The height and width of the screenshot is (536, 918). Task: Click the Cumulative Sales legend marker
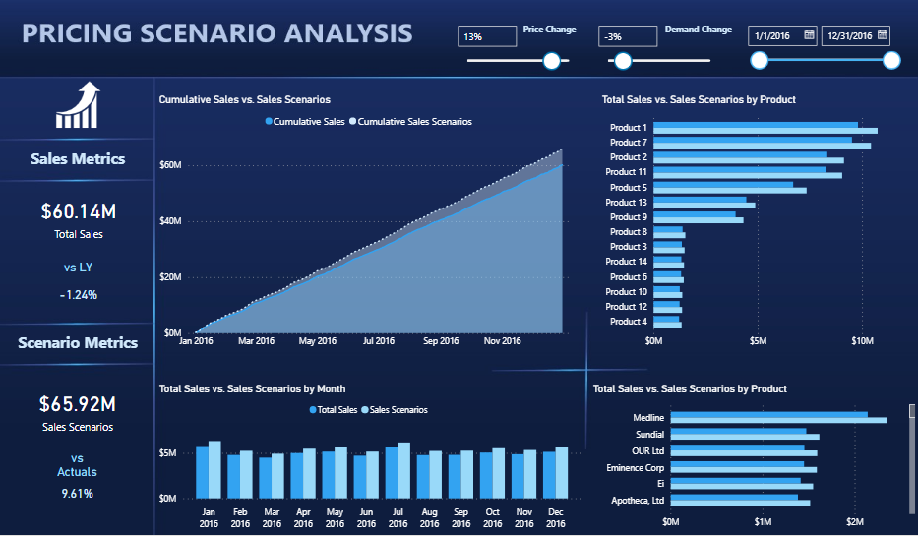coord(268,122)
